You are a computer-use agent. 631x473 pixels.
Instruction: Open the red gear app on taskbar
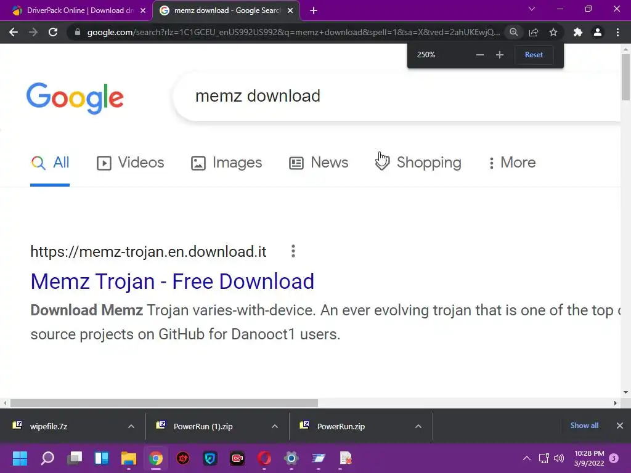click(x=182, y=458)
